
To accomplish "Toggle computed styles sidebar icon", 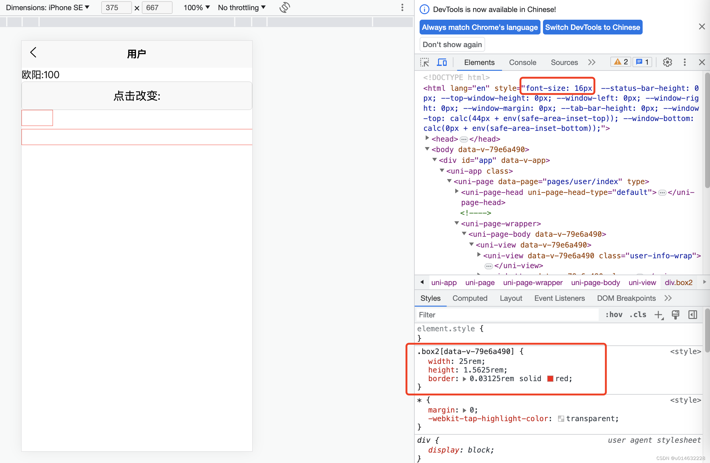I will click(692, 315).
